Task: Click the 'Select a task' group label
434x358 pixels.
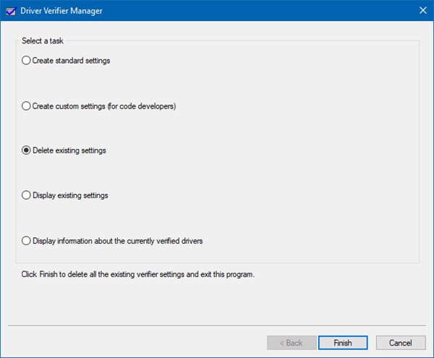Action: [x=42, y=41]
